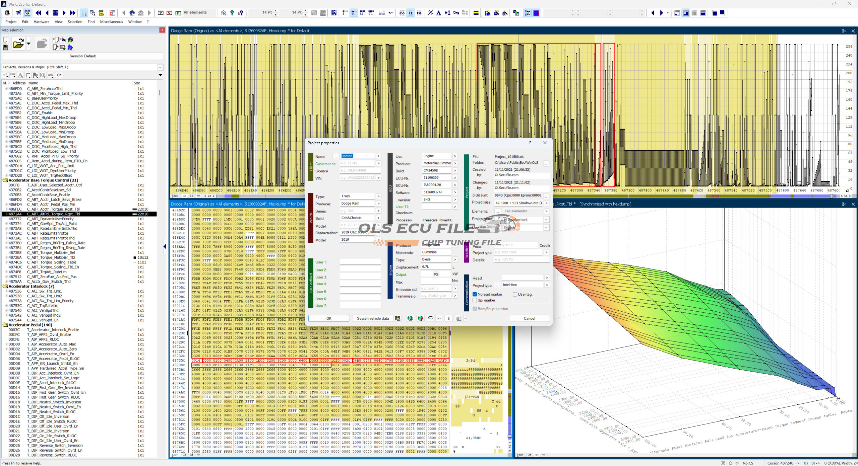Collapse Accelerator Interlock folder tree node

pyautogui.click(x=5, y=286)
